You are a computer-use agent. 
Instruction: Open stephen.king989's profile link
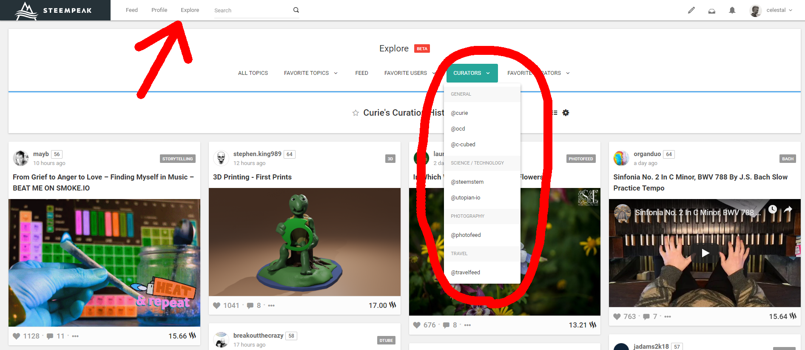[257, 154]
